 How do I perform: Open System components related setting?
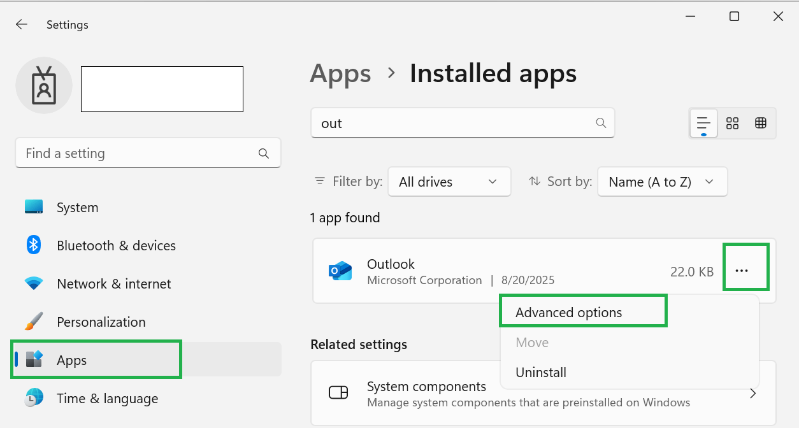[x=543, y=394]
